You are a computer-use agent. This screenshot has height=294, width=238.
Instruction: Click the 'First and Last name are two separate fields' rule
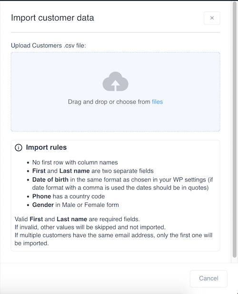(93, 171)
